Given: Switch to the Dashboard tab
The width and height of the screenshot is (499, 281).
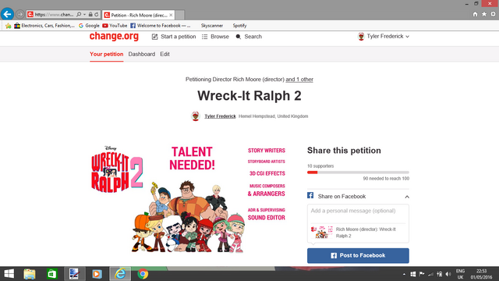Looking at the screenshot, I should click(x=142, y=54).
